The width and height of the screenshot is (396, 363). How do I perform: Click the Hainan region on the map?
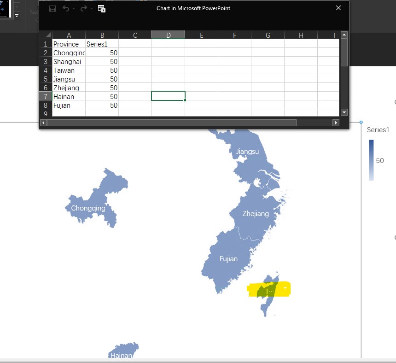pyautogui.click(x=123, y=350)
